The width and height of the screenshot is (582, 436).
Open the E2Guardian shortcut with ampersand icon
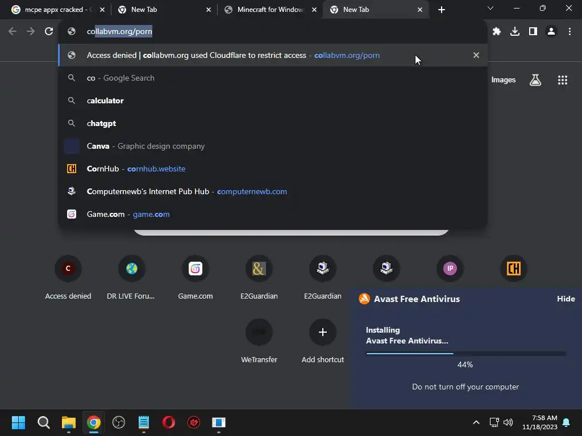(259, 278)
